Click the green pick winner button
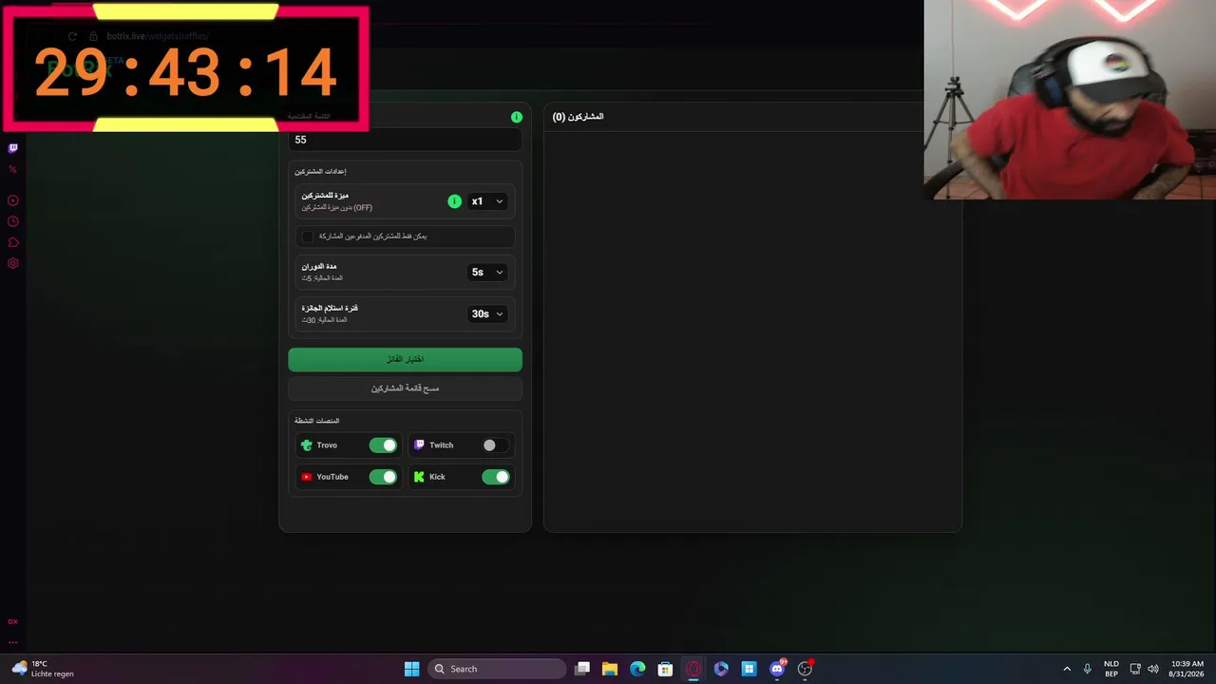This screenshot has height=684, width=1216. pyautogui.click(x=405, y=359)
